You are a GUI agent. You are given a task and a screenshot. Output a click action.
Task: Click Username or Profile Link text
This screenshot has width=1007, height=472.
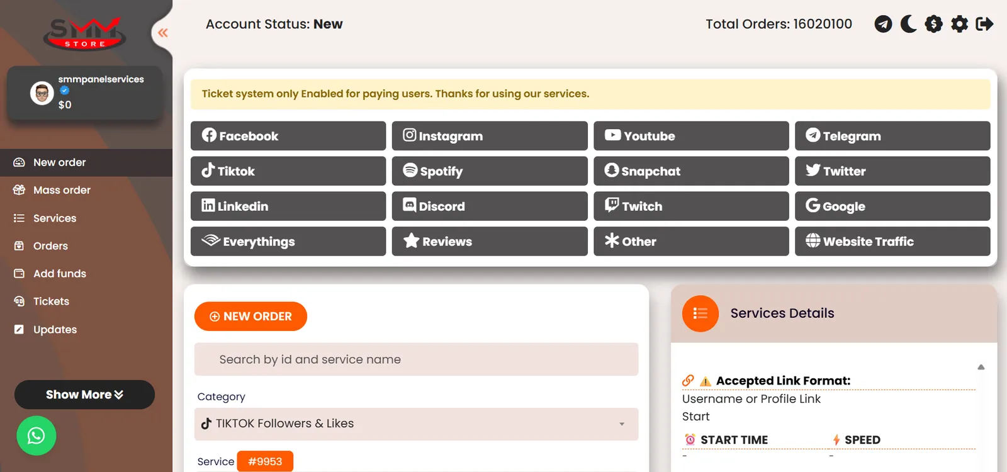(x=751, y=399)
